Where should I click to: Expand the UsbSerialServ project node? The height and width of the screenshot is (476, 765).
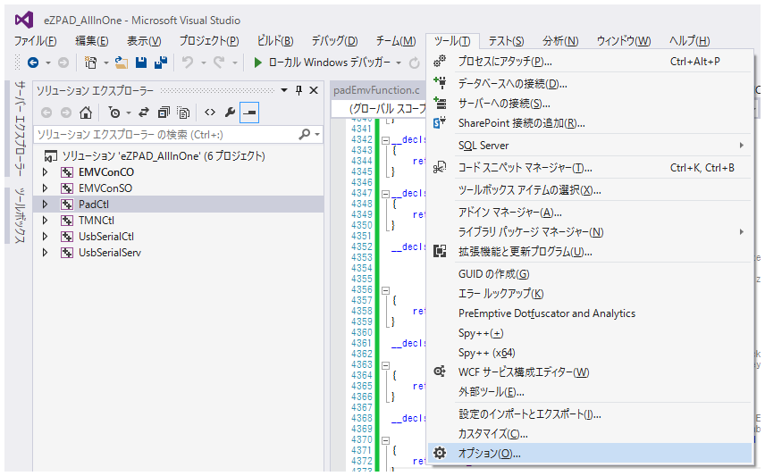tap(45, 253)
